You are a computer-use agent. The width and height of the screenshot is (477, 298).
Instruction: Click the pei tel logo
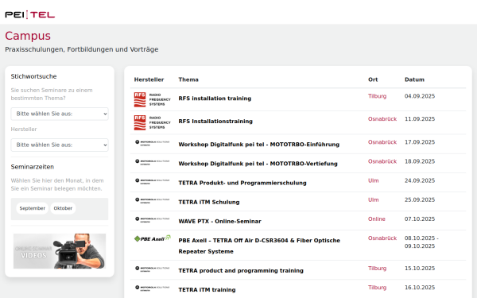click(30, 14)
